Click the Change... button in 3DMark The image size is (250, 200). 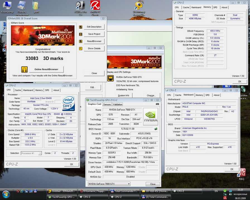pos(151,95)
